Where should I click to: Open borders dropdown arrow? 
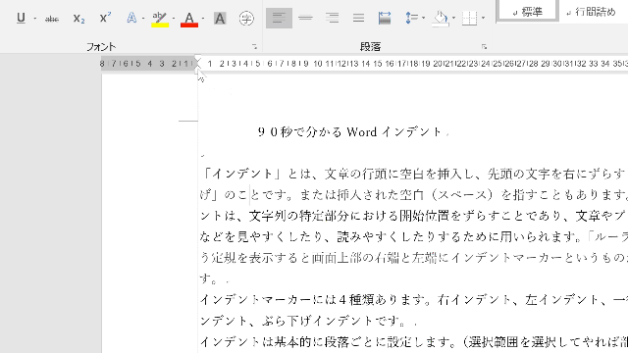click(x=483, y=18)
